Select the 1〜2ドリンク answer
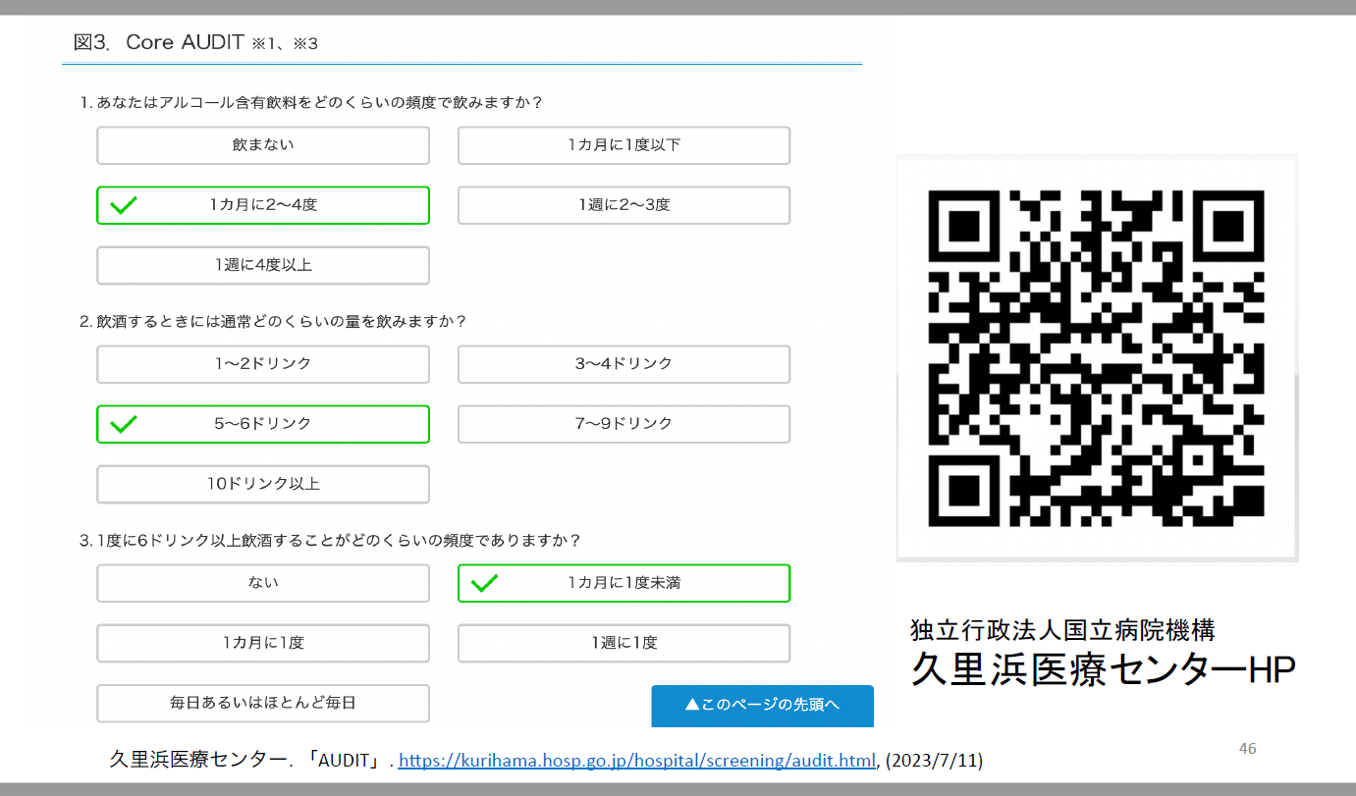The height and width of the screenshot is (796, 1356). point(262,364)
